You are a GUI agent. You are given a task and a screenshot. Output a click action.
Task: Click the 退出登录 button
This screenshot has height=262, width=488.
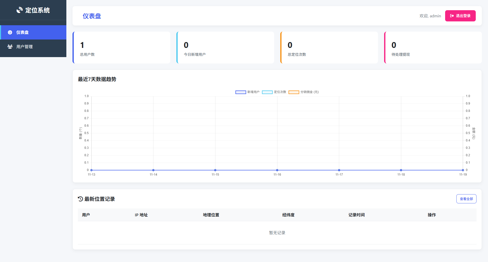tap(460, 16)
